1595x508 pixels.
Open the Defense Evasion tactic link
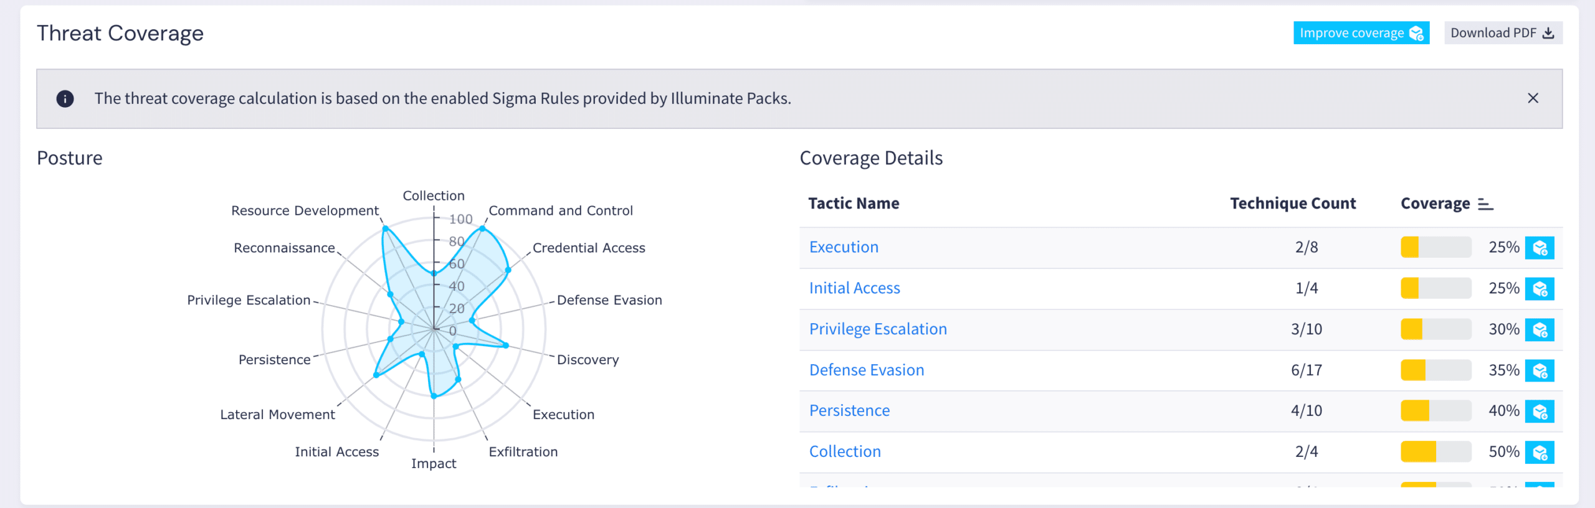pyautogui.click(x=866, y=370)
